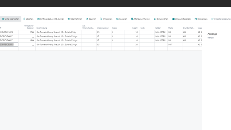Click the GTIN vergeben barcode icon
This screenshot has width=231, height=130.
(38, 19)
